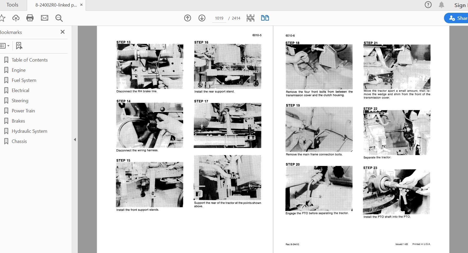This screenshot has height=253, width=468.
Task: Click the text "Disconnect the wiring harness."
Action: (137, 150)
